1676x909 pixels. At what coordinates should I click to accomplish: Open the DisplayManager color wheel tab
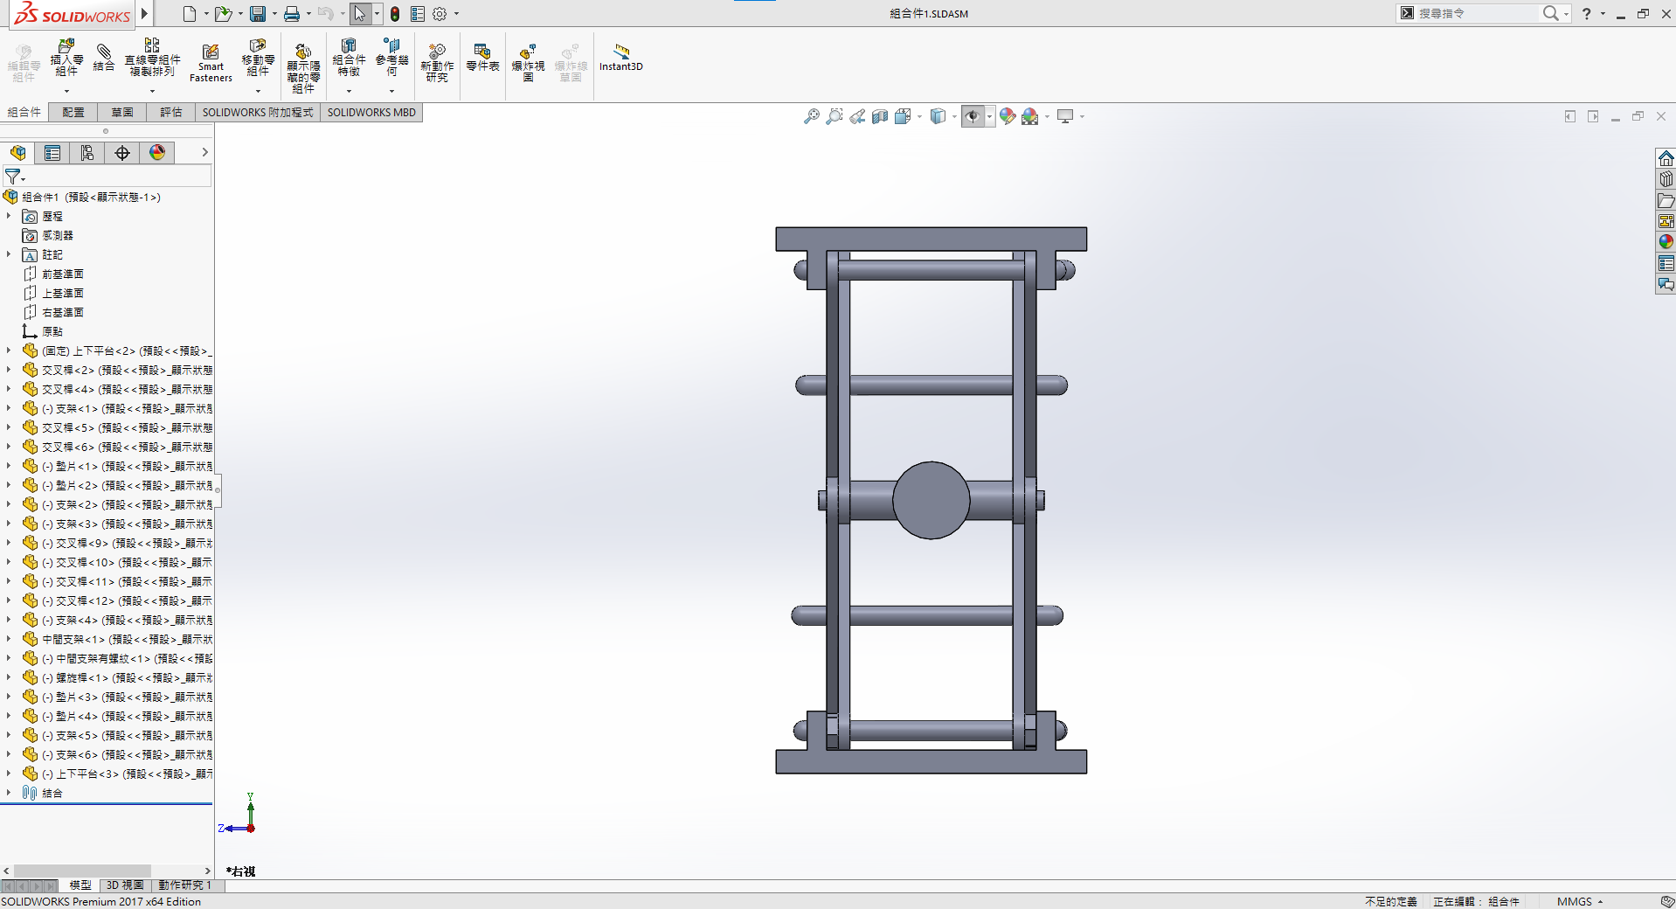(157, 153)
